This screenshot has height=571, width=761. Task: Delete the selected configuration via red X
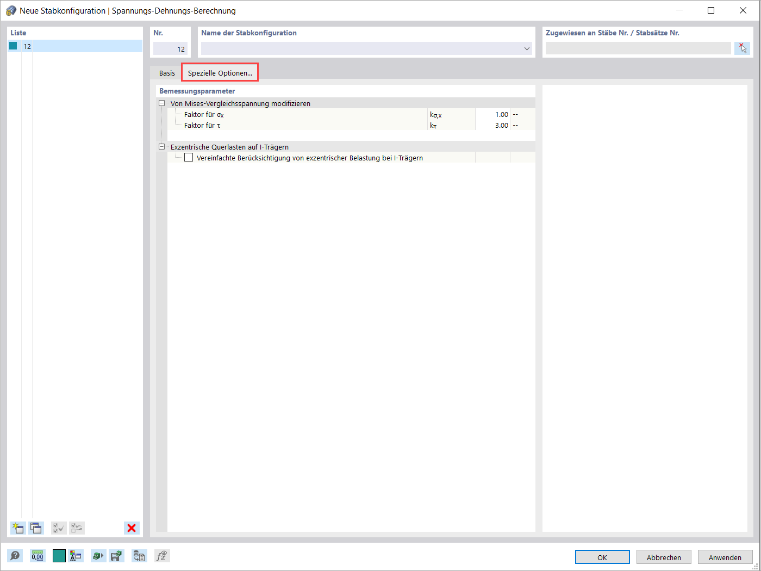coord(132,528)
